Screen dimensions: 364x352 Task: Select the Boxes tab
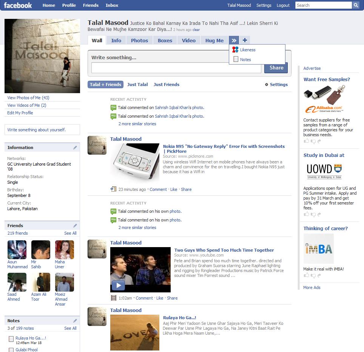165,41
